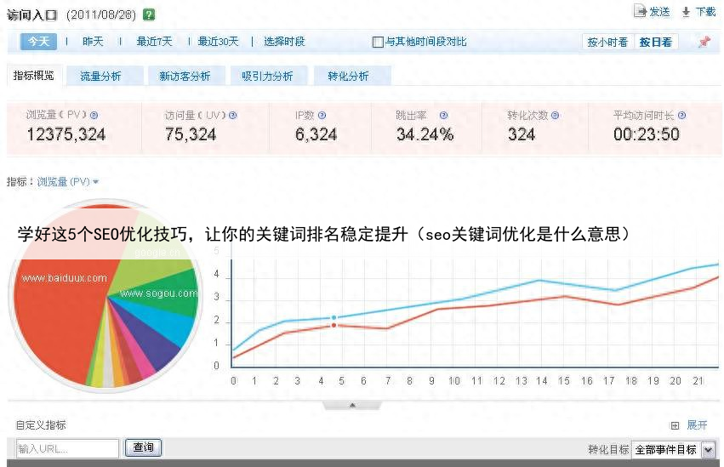Click the 查询 button

coord(143,447)
